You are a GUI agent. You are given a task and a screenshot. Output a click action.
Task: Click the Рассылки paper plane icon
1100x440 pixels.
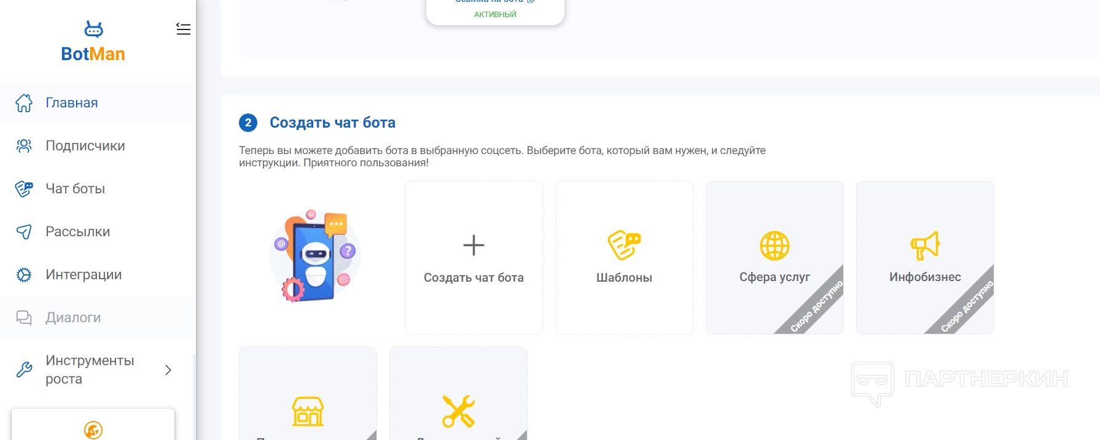24,232
